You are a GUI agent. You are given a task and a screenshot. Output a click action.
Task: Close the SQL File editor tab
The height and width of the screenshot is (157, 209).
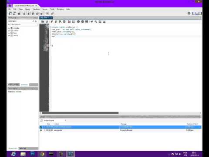point(51,17)
